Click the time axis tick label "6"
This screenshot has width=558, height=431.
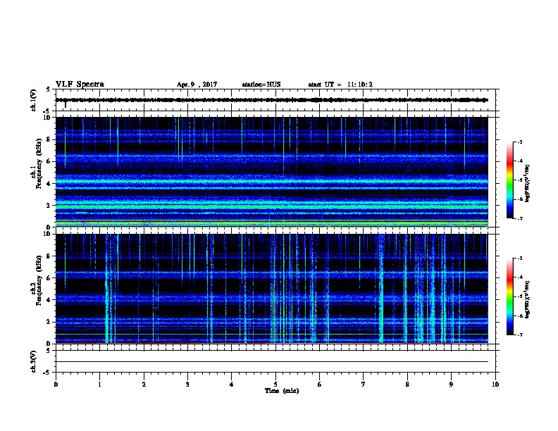click(x=320, y=385)
